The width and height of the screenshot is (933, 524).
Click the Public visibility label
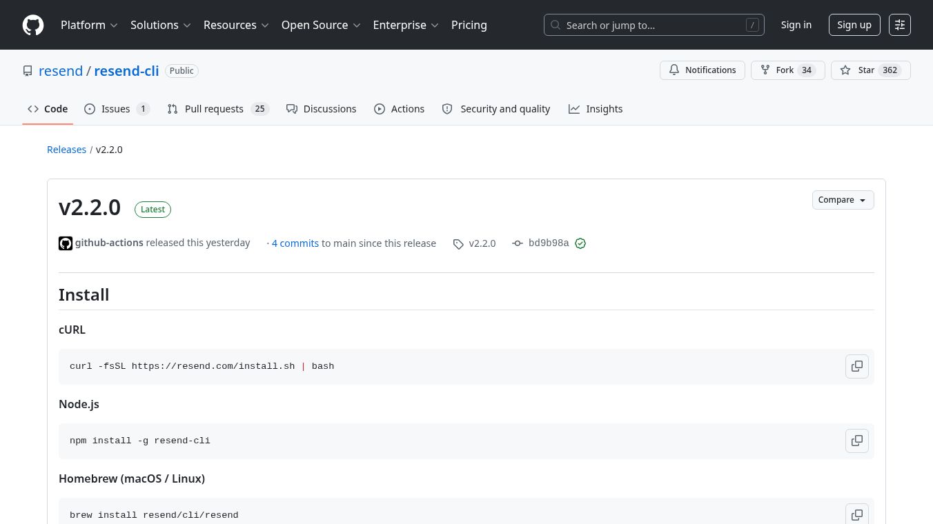tap(181, 71)
